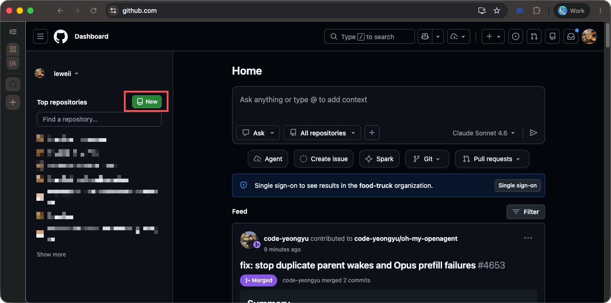
Task: Click the purple Merged status badge
Action: click(258, 280)
